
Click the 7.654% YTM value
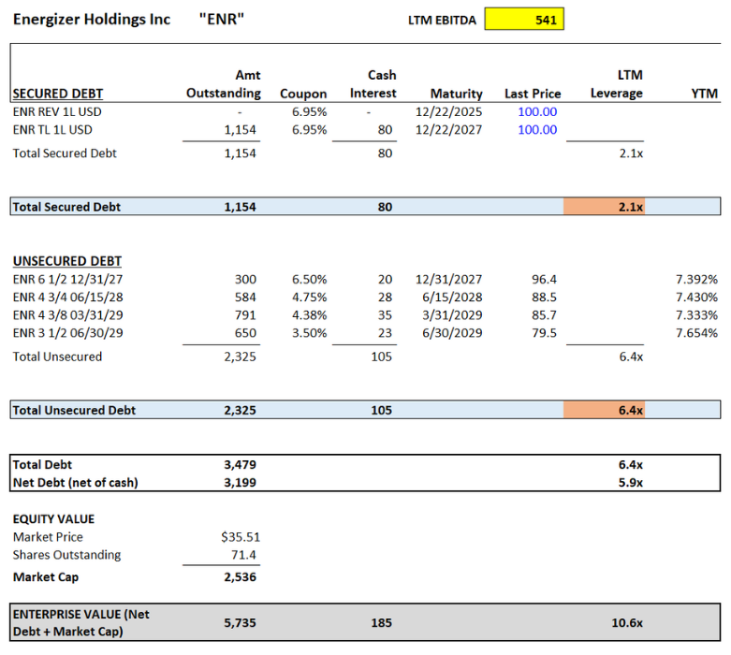click(696, 333)
